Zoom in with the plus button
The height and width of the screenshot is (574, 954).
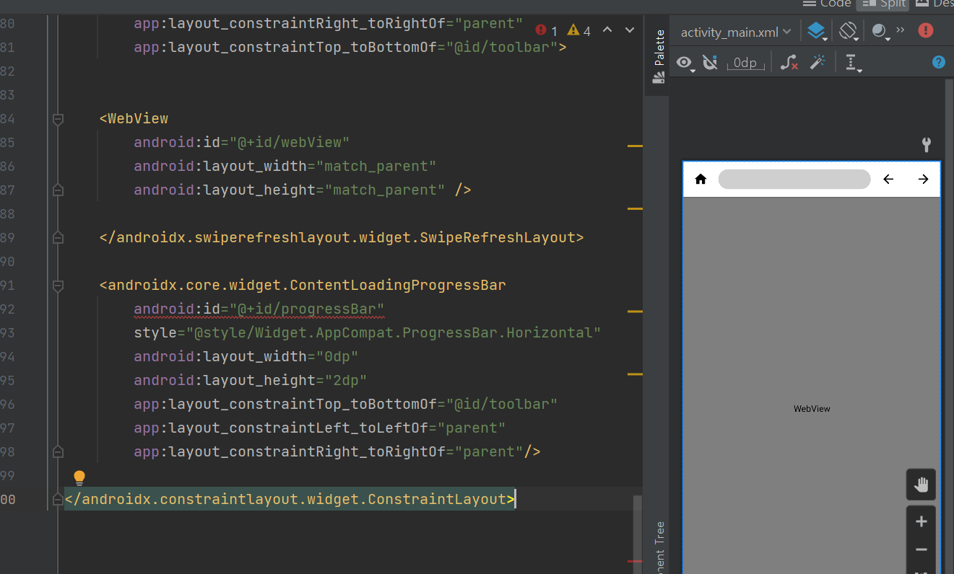(922, 521)
